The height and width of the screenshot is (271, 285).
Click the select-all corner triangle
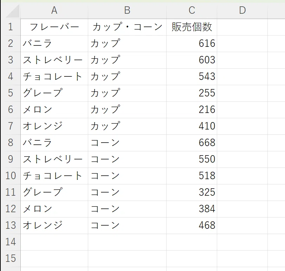click(12, 11)
